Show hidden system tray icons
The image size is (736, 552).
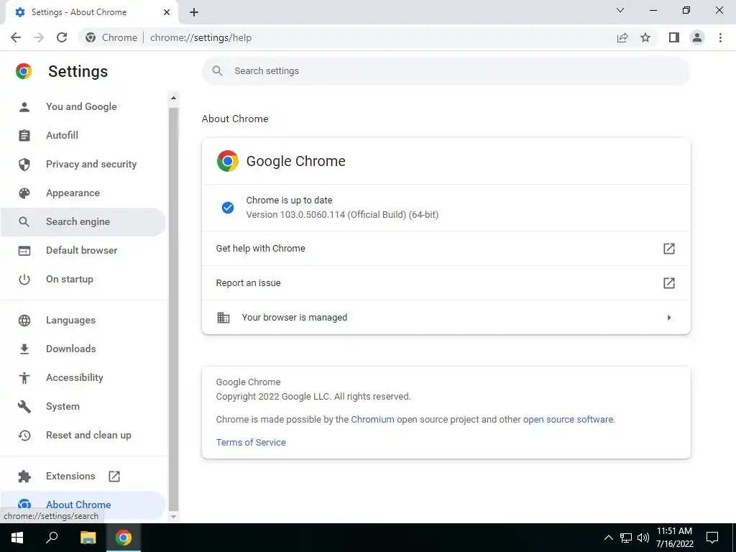pyautogui.click(x=608, y=538)
